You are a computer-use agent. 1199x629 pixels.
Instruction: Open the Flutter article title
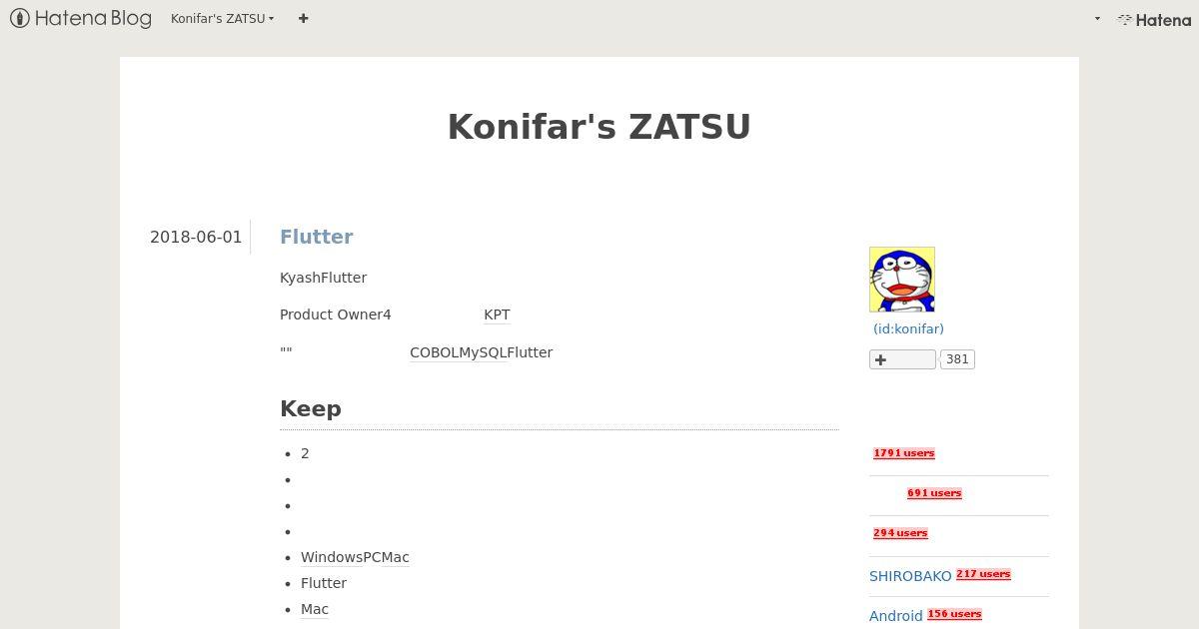(x=317, y=237)
